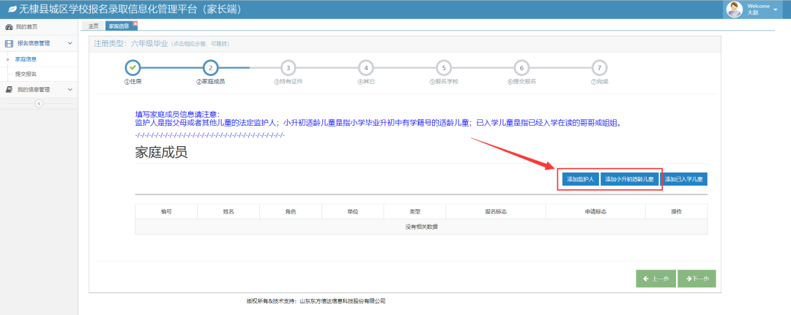Jump to step 5 报名学校 circle

(x=443, y=67)
